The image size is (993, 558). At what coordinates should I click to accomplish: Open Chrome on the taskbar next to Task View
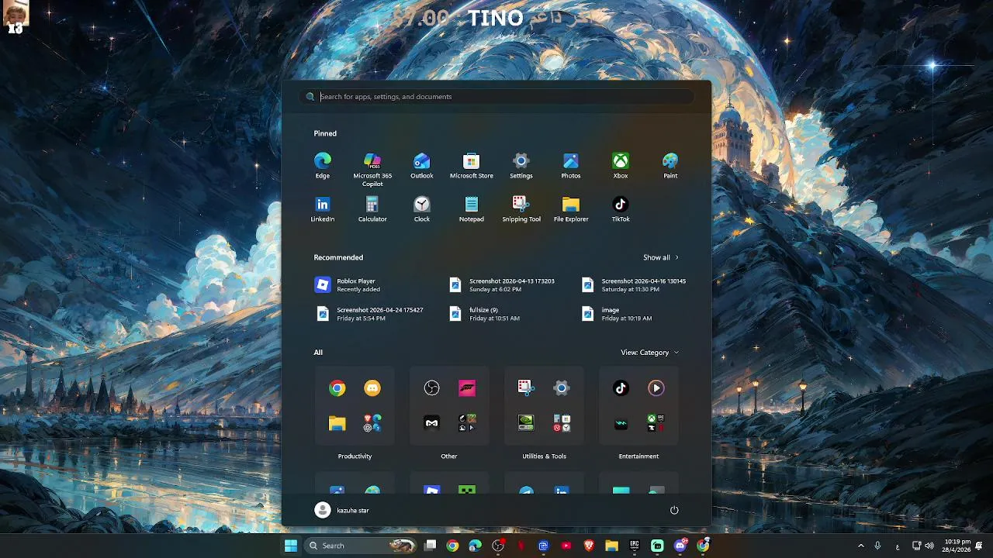click(452, 546)
